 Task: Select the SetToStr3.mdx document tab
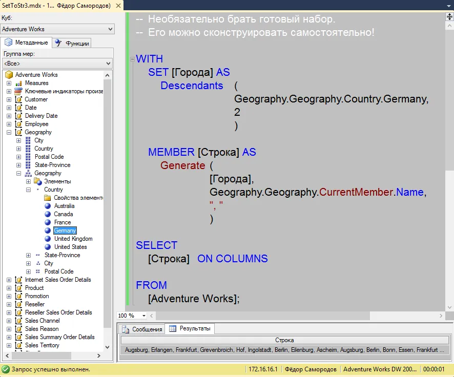tap(56, 6)
